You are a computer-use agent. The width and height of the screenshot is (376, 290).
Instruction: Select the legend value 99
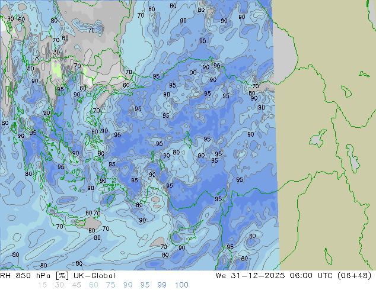[162, 285]
